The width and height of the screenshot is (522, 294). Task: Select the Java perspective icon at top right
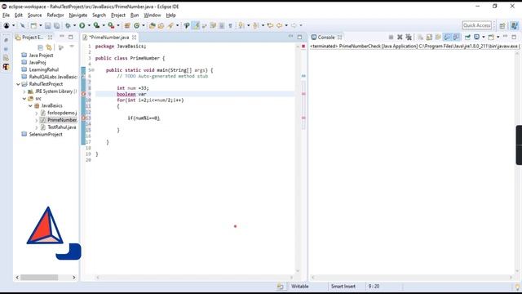click(x=515, y=25)
